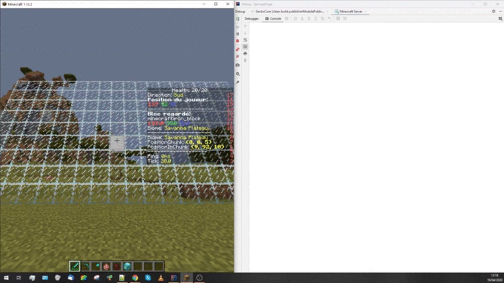Maximize the Minecraft 1.12.2 window
504x283 pixels.
pyautogui.click(x=216, y=4)
